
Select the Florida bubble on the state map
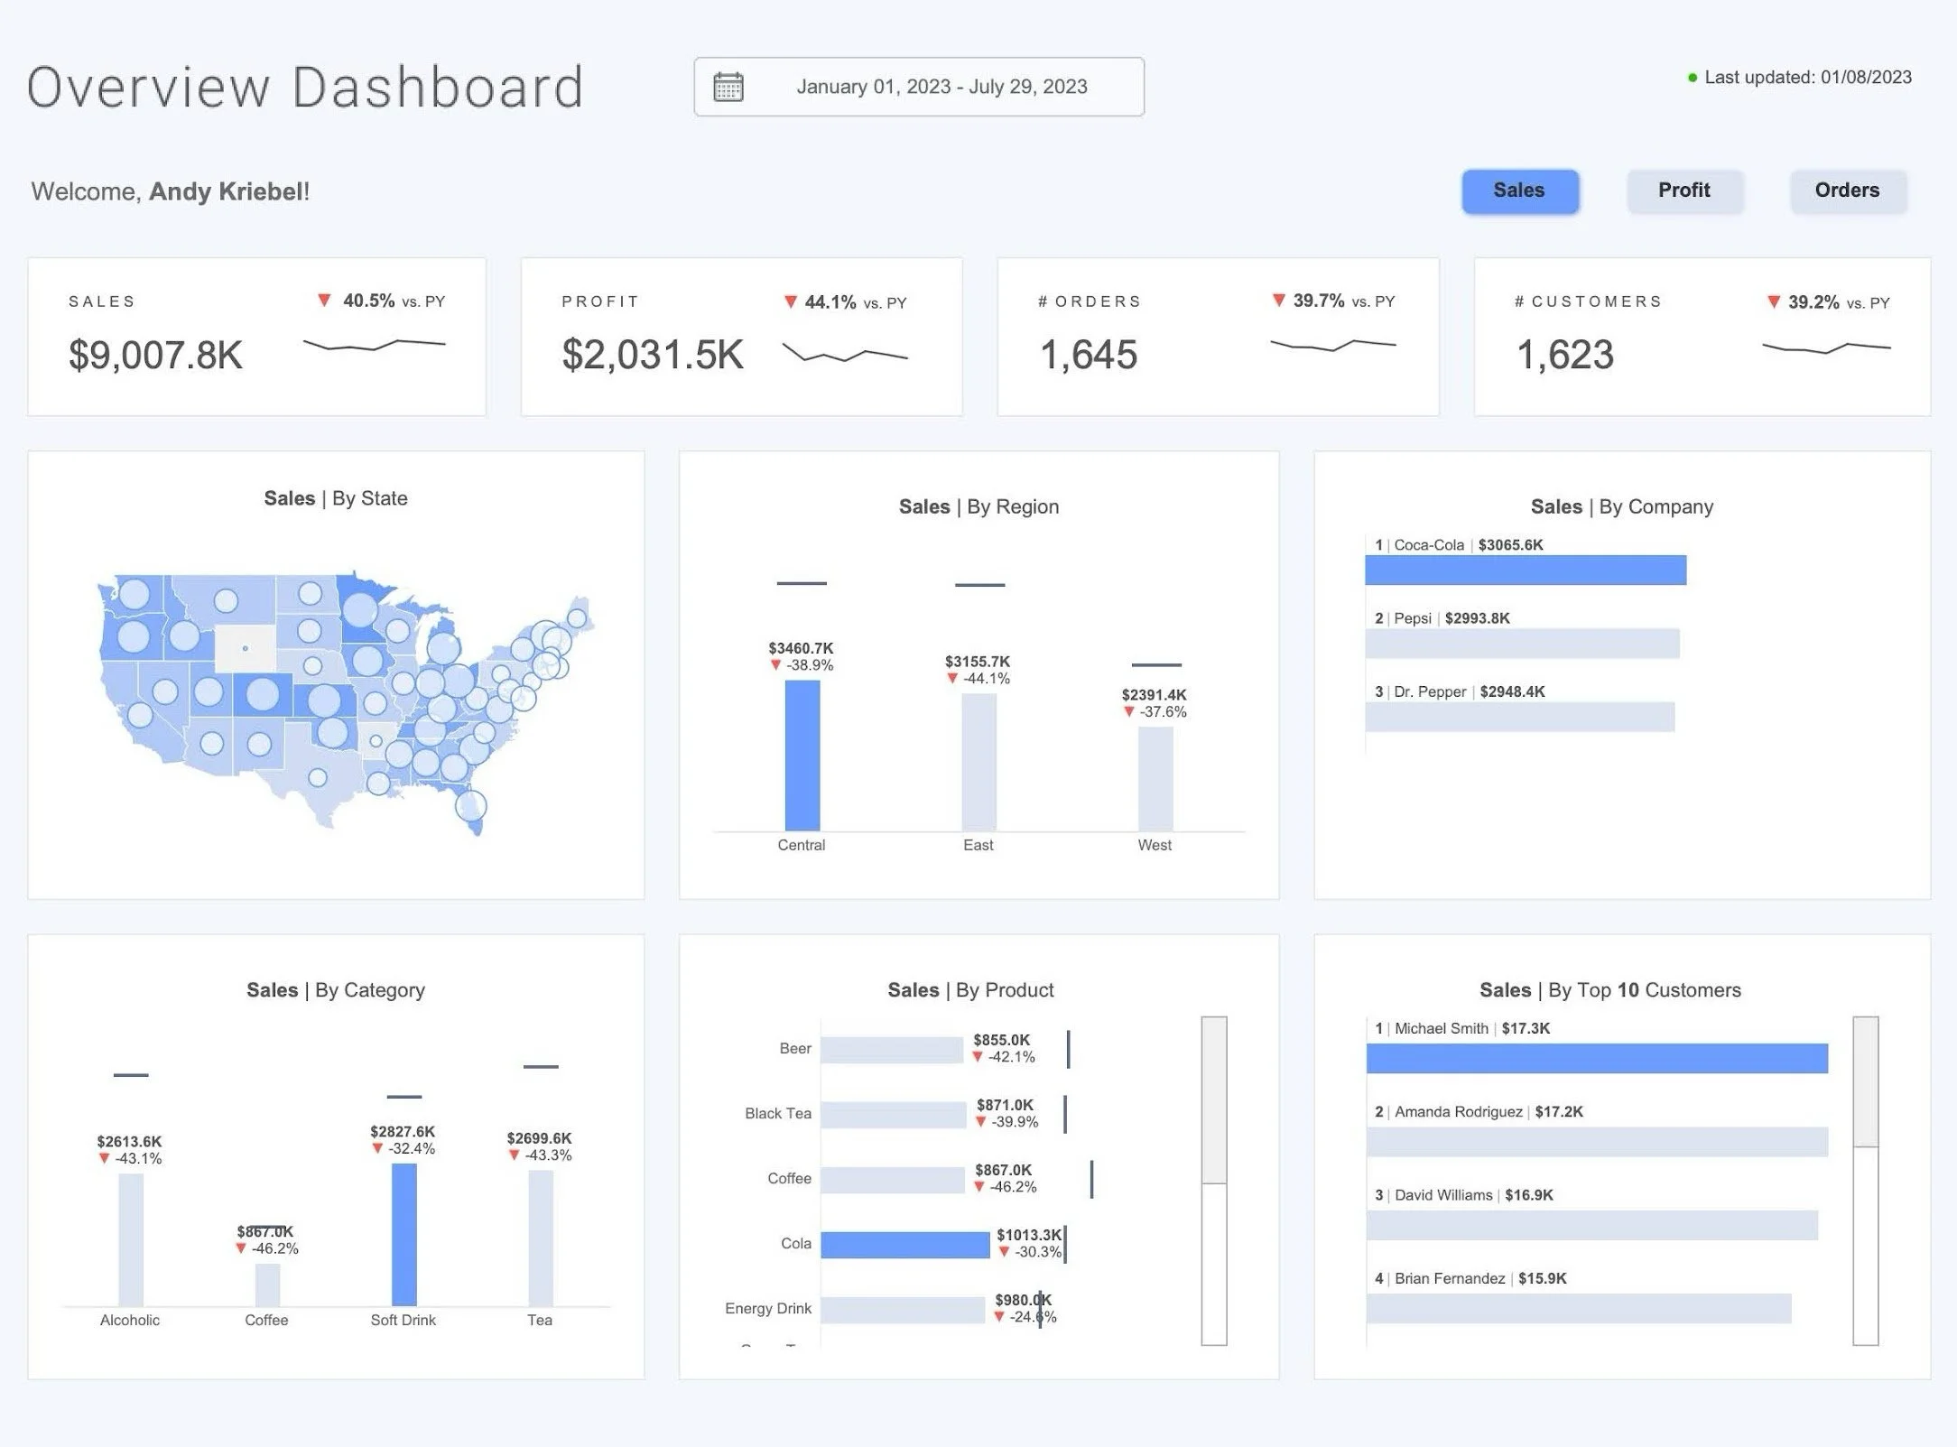(x=470, y=804)
